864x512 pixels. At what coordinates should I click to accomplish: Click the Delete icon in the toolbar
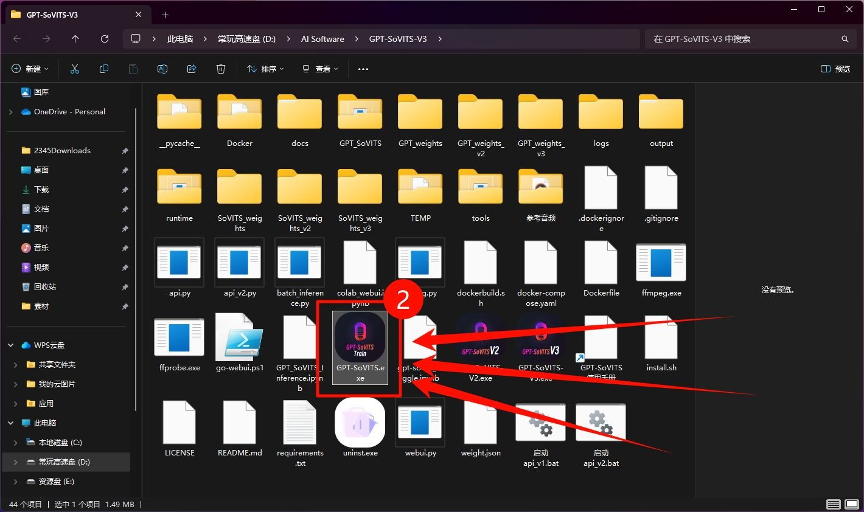(221, 68)
